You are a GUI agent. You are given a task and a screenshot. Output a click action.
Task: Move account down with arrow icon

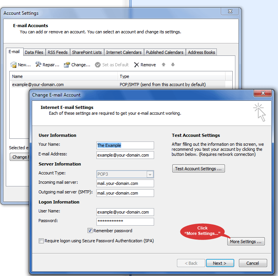pos(173,65)
